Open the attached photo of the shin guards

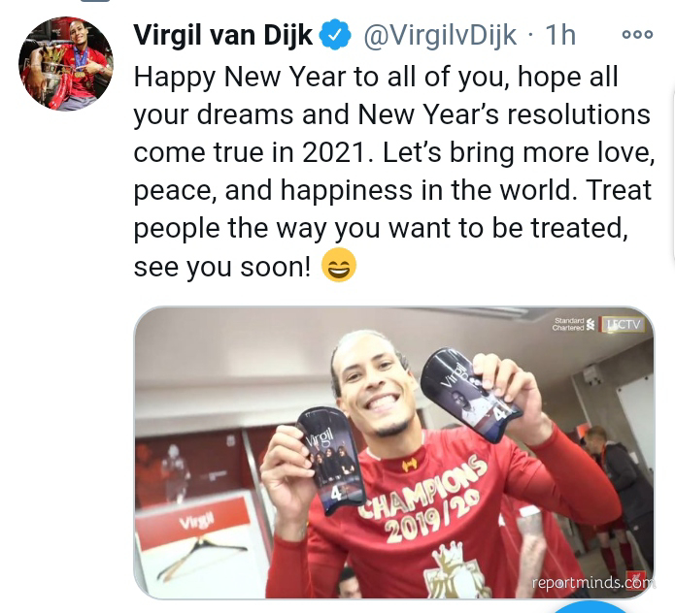coord(394,453)
